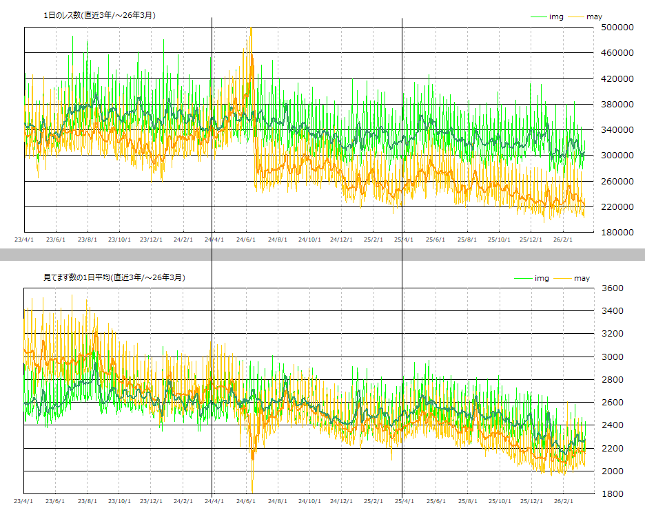Click the 24/6/1 date label on bottom chart axis
The height and width of the screenshot is (510, 645).
pyautogui.click(x=246, y=502)
